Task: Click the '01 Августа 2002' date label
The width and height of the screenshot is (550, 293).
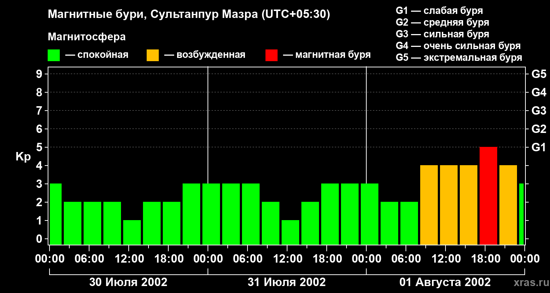Action: click(x=445, y=282)
